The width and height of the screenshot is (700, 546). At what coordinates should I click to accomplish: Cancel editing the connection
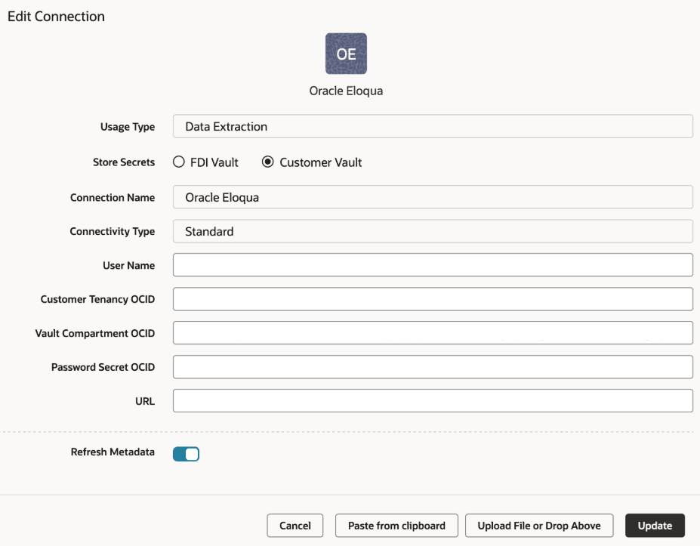click(x=295, y=526)
